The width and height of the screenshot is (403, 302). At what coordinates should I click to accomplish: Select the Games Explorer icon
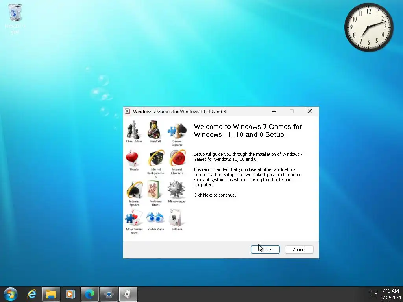click(177, 131)
